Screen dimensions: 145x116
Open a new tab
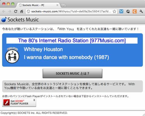(x=63, y=5)
